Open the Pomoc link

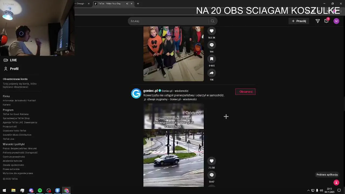point(6,148)
